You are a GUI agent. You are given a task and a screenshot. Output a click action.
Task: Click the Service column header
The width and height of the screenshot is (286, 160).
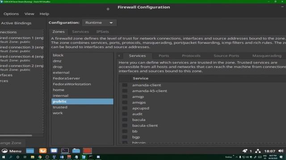pyautogui.click(x=140, y=78)
